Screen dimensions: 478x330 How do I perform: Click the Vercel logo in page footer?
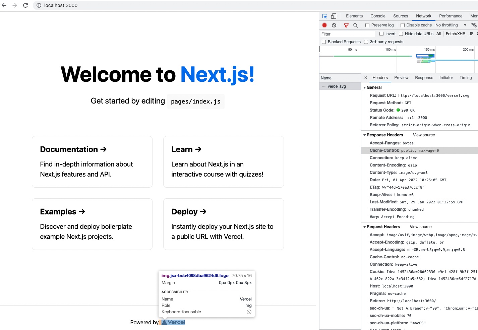172,322
